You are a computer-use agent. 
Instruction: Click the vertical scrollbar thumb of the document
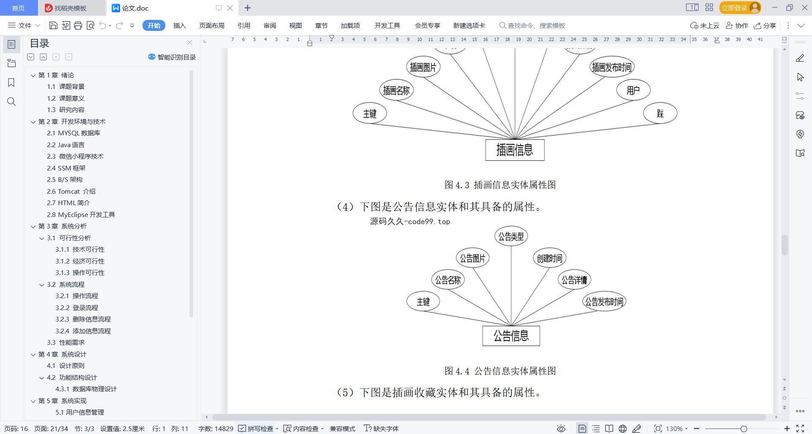785,245
